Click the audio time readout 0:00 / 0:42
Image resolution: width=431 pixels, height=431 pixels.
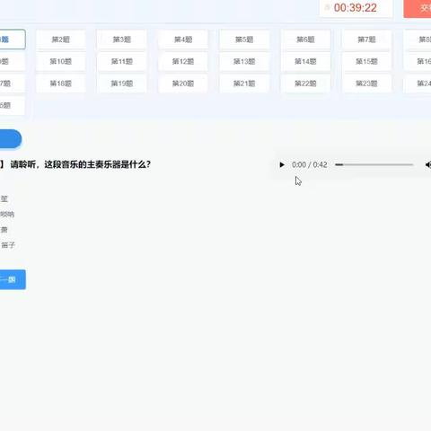tap(310, 164)
